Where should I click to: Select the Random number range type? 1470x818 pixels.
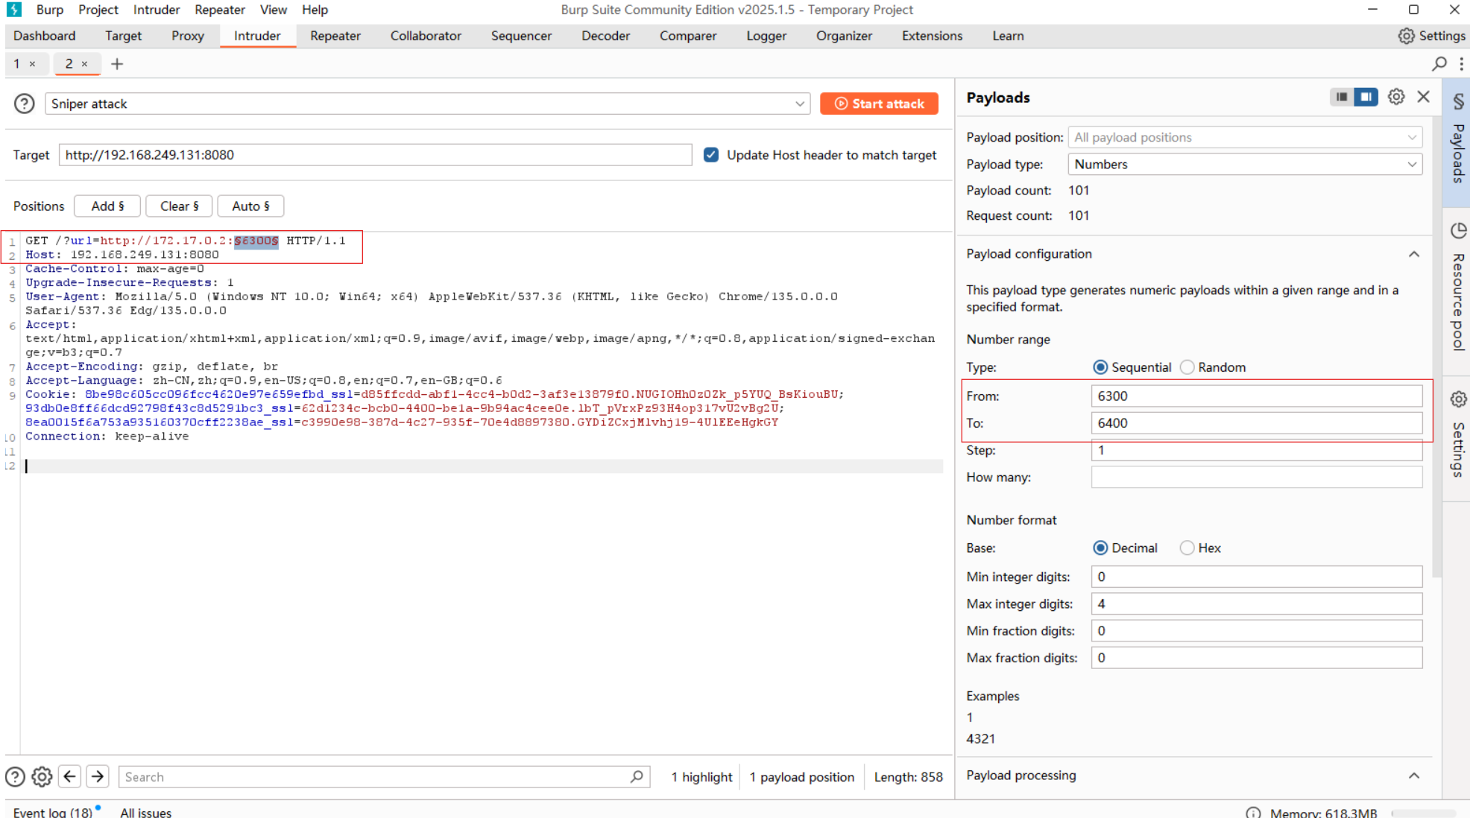point(1187,367)
